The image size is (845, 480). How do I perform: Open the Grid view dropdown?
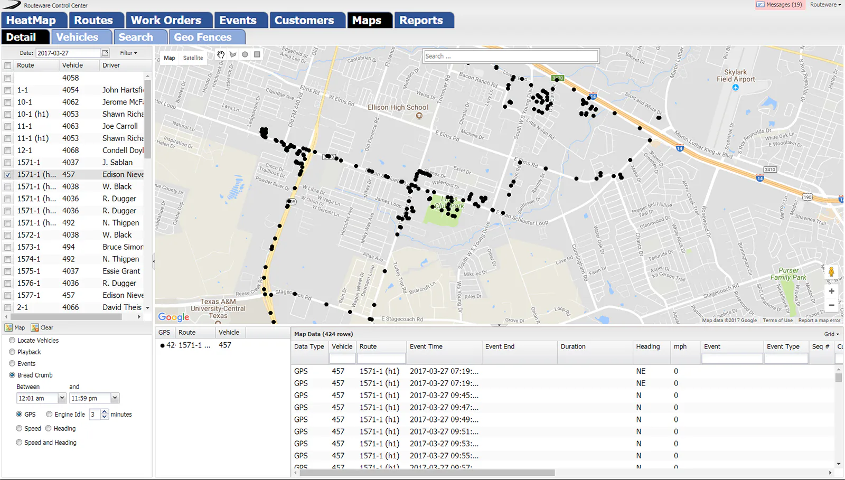[832, 334]
